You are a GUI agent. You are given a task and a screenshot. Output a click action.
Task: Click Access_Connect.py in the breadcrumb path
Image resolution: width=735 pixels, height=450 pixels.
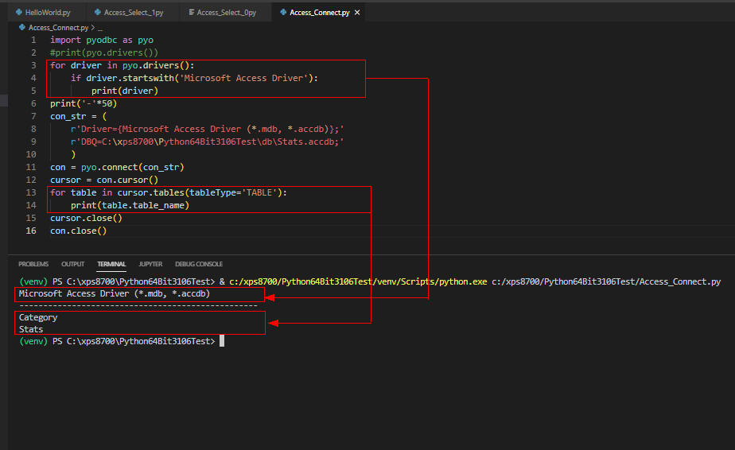[58, 28]
